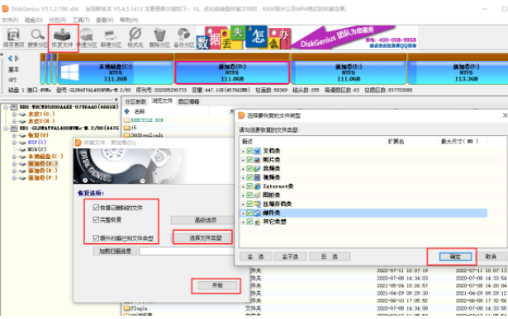Open the 分区(P) menu
508x319 pixels.
[x=58, y=20]
